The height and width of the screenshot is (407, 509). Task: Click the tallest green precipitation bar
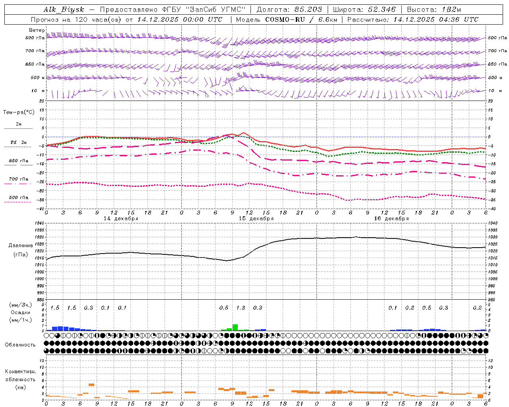[x=235, y=328]
